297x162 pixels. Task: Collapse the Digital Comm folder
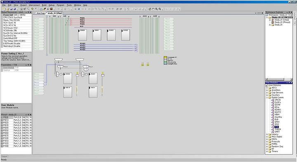pyautogui.click(x=267, y=97)
